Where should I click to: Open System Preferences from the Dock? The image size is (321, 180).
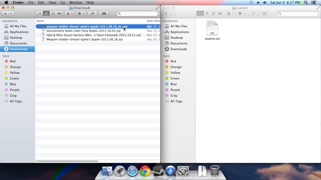pyautogui.click(x=183, y=171)
